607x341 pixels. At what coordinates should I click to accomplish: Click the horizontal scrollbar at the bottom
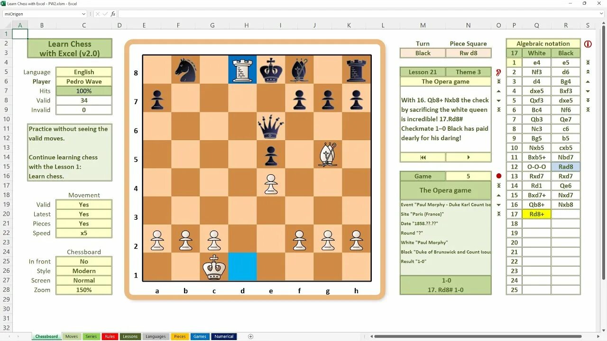click(x=478, y=337)
